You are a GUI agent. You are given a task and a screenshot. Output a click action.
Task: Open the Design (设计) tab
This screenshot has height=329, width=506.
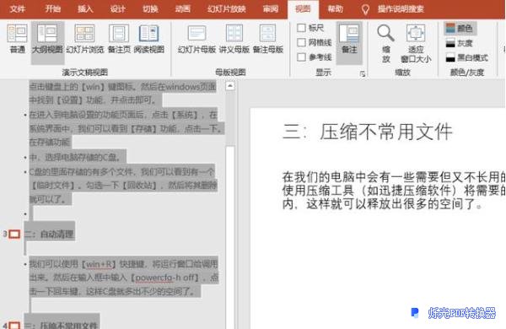point(117,8)
